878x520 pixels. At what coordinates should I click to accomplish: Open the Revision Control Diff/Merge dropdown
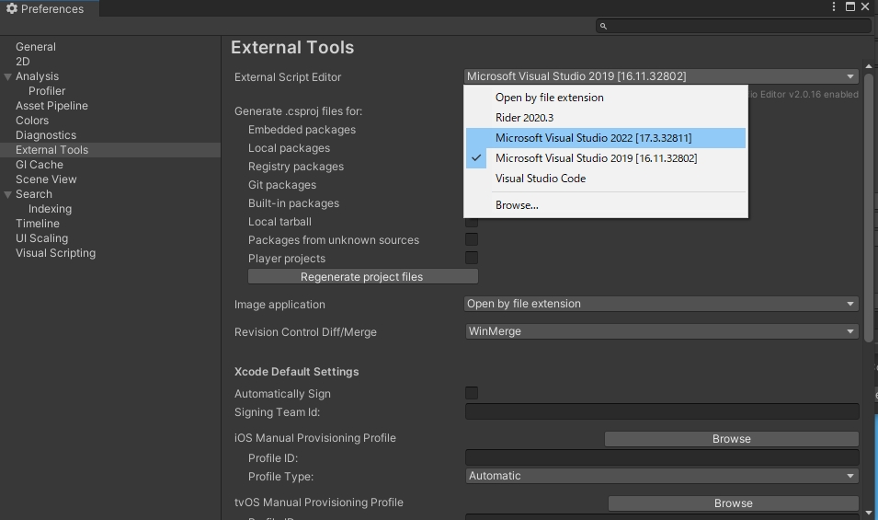coord(662,331)
